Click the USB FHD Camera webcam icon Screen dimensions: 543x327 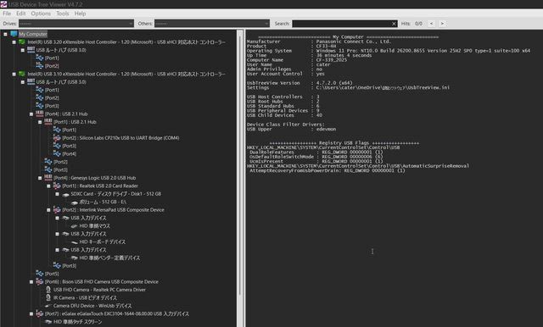click(x=48, y=290)
